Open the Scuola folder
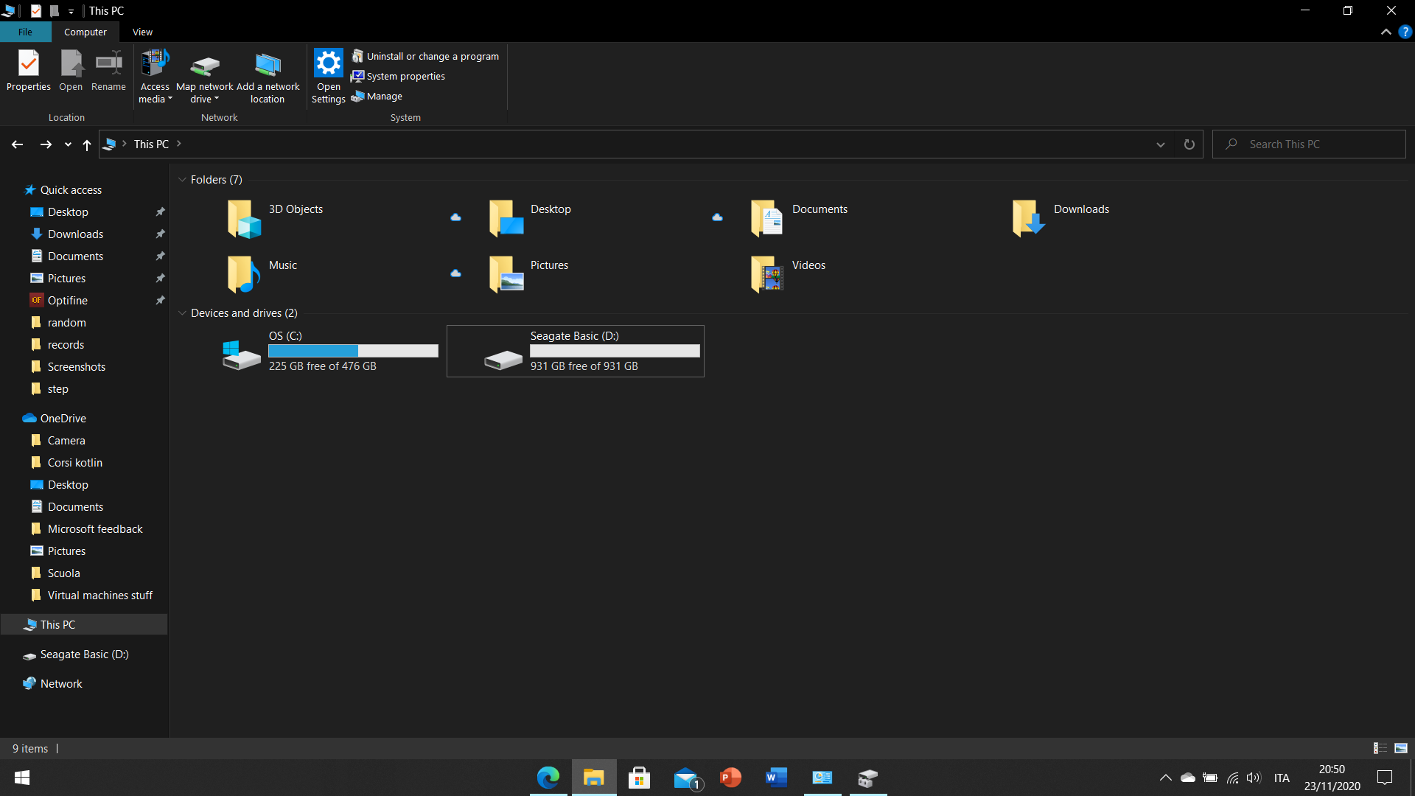This screenshot has width=1415, height=796. coord(63,573)
